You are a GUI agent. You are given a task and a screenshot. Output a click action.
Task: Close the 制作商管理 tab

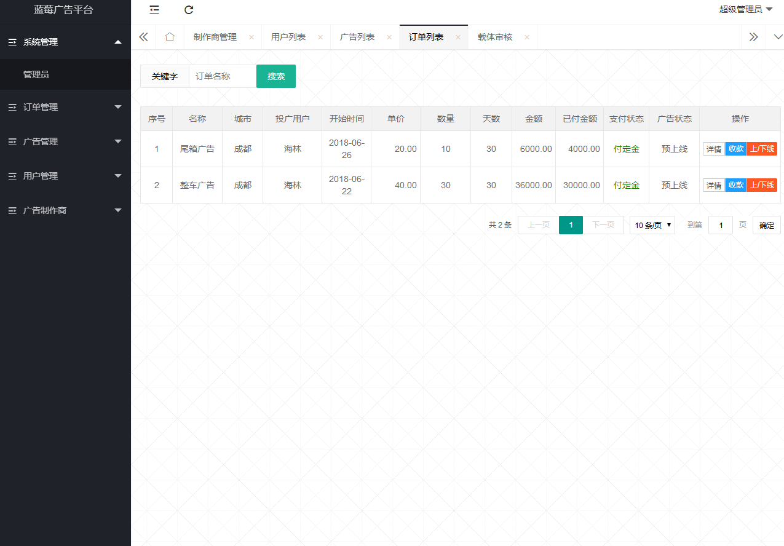[251, 38]
